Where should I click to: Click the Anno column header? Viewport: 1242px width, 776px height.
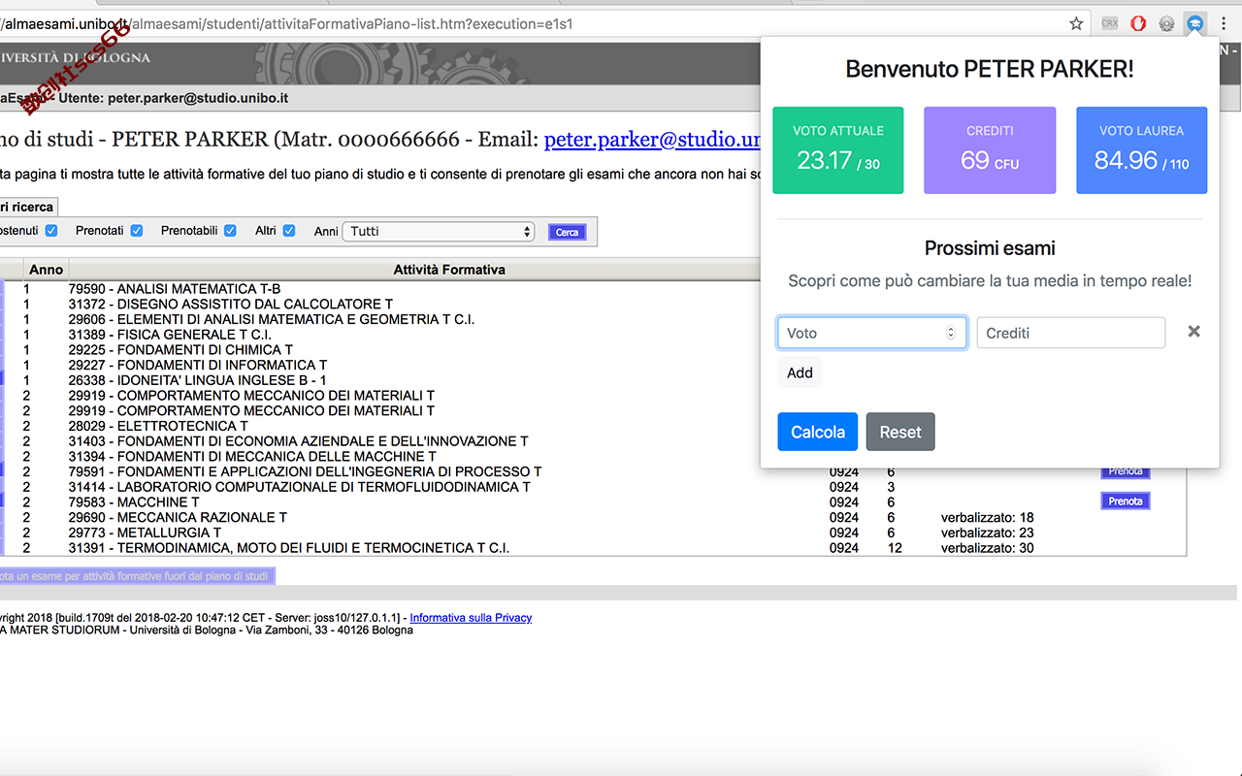tap(46, 270)
